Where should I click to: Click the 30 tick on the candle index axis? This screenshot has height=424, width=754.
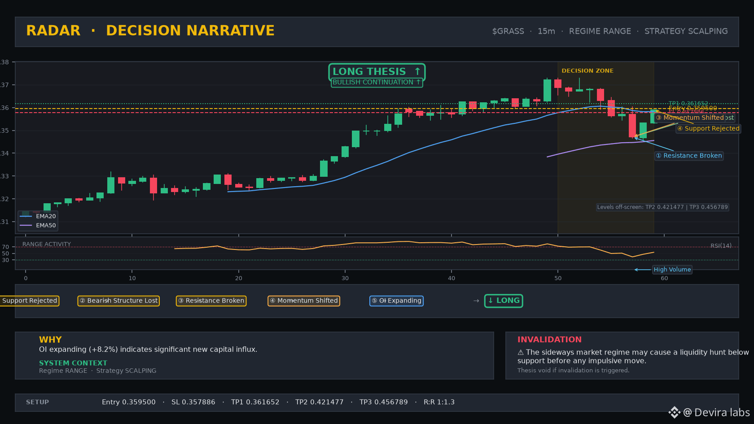pos(345,278)
